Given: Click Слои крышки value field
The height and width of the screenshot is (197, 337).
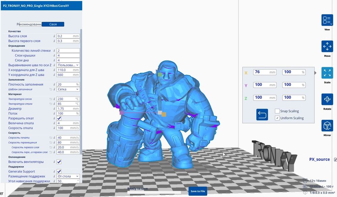Looking at the screenshot, I should point(68,55).
